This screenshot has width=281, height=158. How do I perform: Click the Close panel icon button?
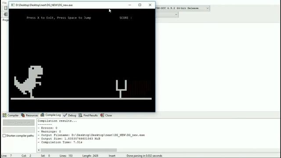point(106,115)
